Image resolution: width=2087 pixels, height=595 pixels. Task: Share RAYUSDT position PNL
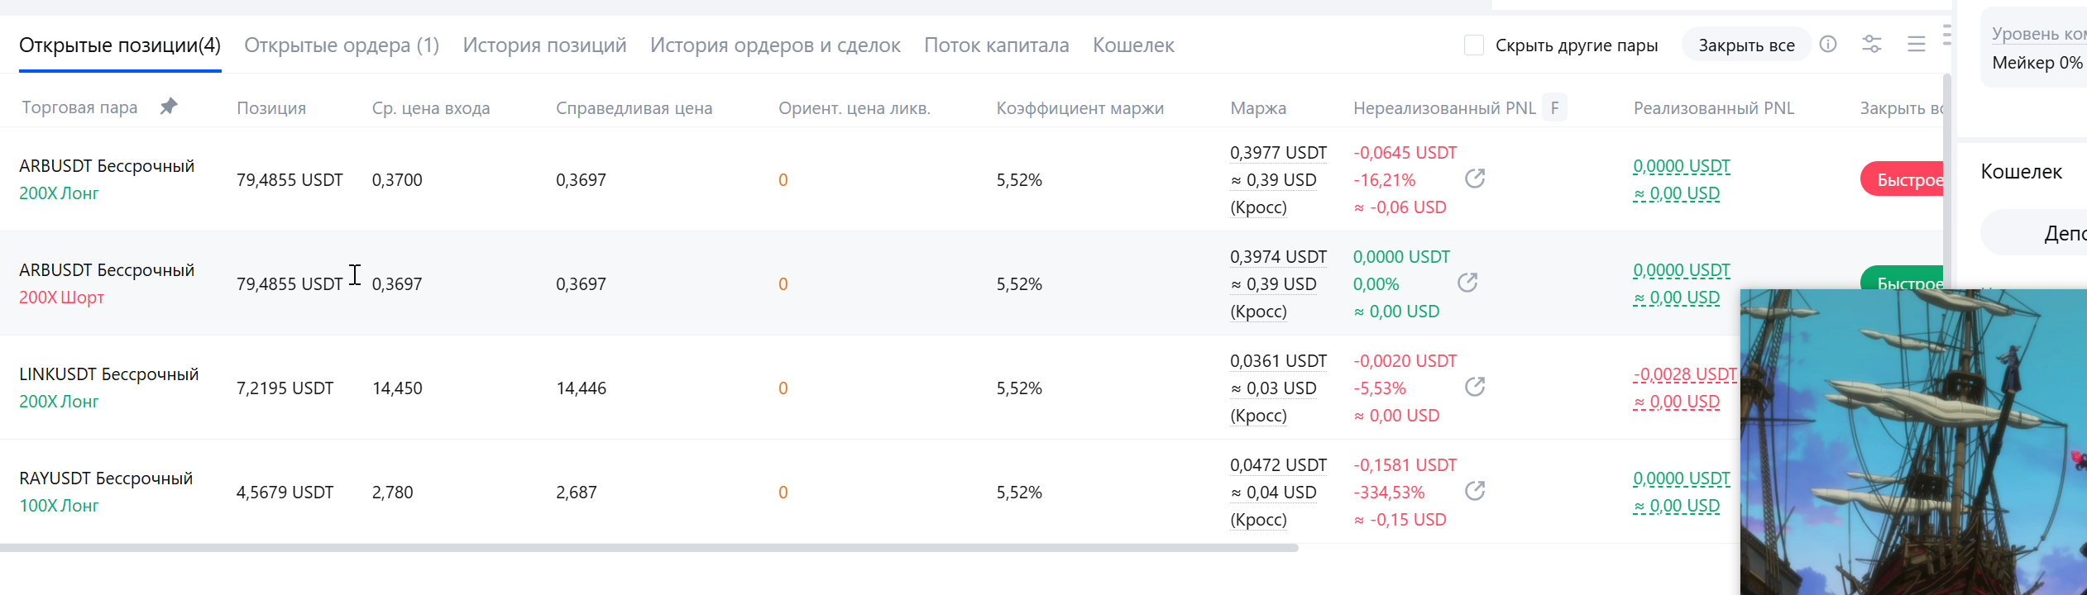coord(1475,491)
